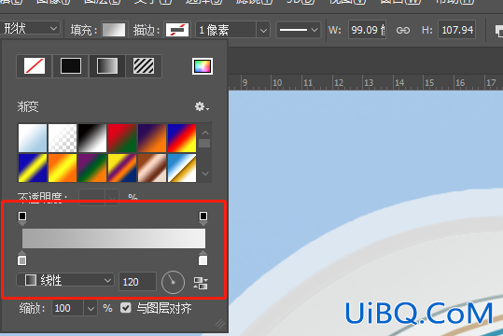The height and width of the screenshot is (336, 503).
Task: Choose the pattern fill type
Action: coord(144,66)
